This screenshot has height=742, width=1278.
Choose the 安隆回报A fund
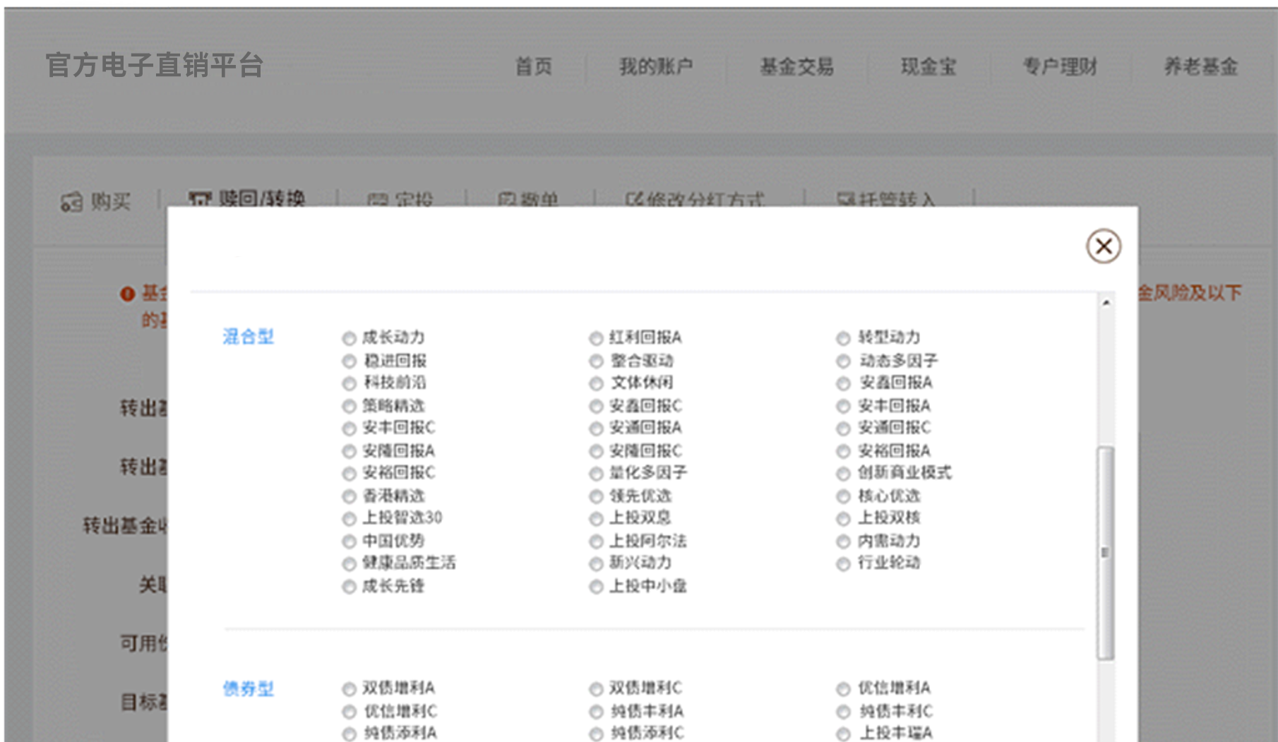pyautogui.click(x=349, y=451)
